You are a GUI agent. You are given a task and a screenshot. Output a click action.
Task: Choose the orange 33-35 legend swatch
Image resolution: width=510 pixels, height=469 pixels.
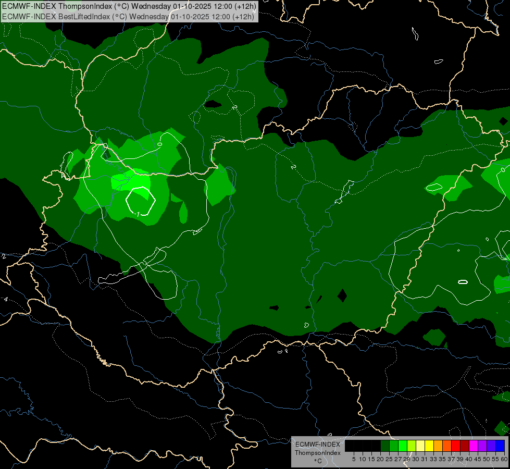438,446
